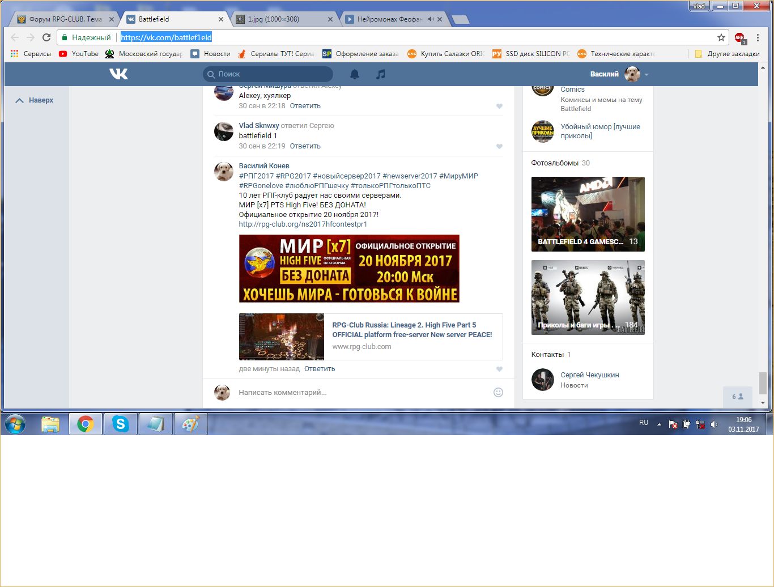Open the Adblock Plus extension icon

739,38
